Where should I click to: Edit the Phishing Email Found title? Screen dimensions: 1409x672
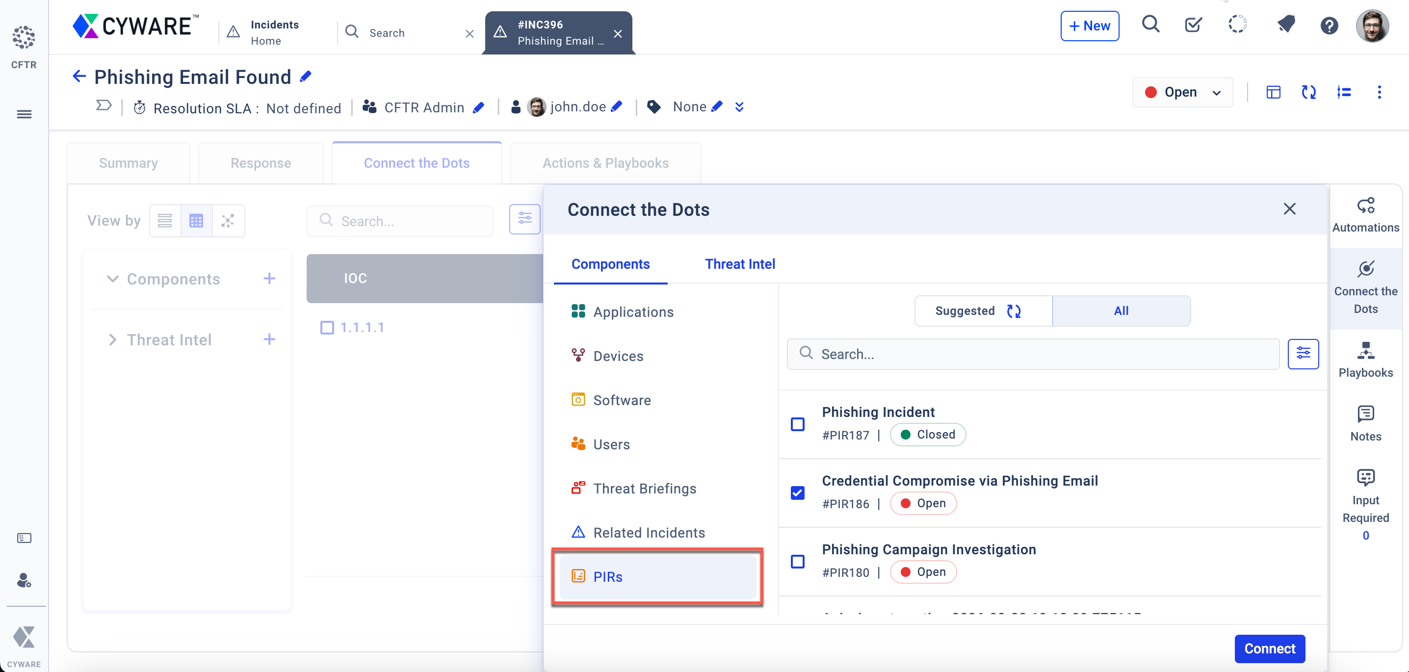tap(306, 77)
